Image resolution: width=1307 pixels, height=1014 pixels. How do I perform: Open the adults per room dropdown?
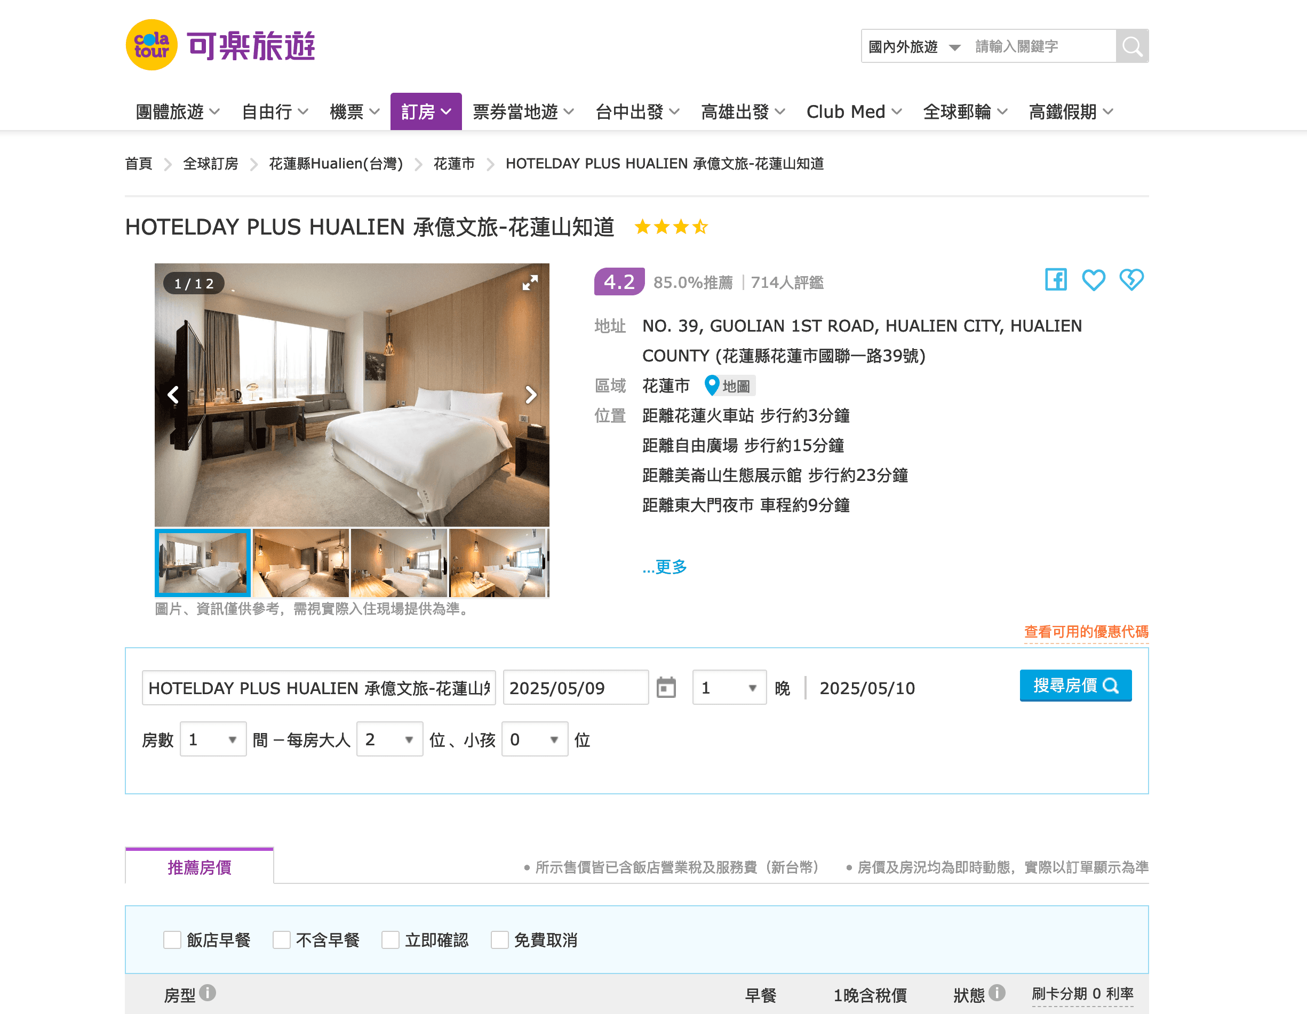tap(389, 739)
